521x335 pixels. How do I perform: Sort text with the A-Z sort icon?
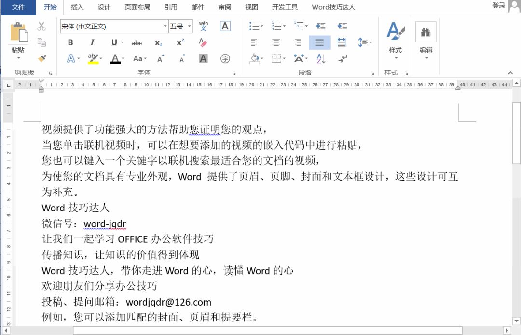[321, 59]
